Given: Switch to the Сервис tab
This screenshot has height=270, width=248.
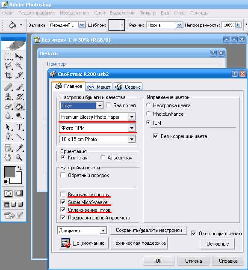Looking at the screenshot, I should pyautogui.click(x=128, y=87).
